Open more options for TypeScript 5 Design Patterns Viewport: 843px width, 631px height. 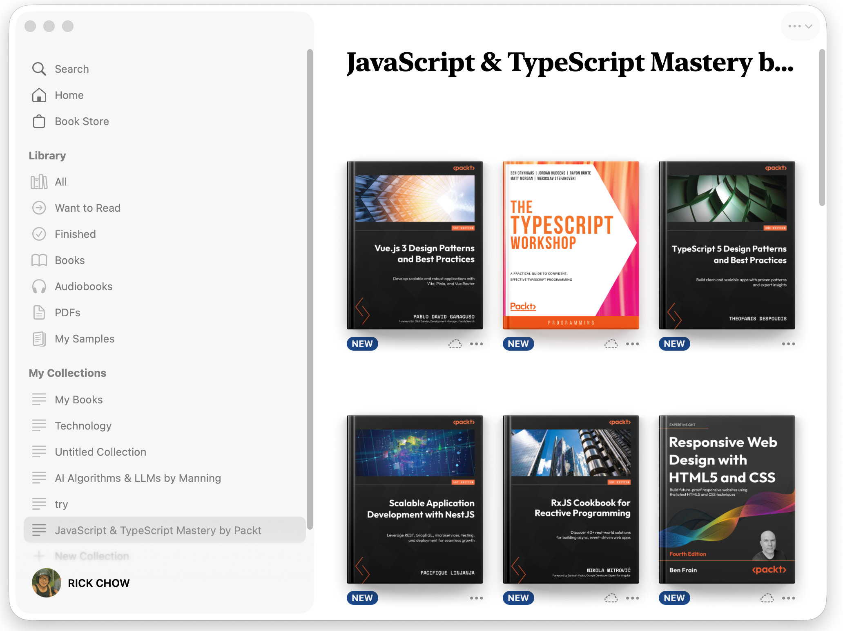pyautogui.click(x=788, y=344)
